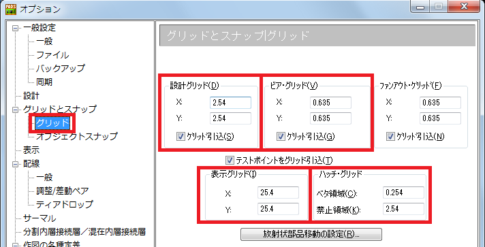This screenshot has width=485, height=247.
Task: Click the ビア・グリッド Y input field
Action: click(330, 118)
